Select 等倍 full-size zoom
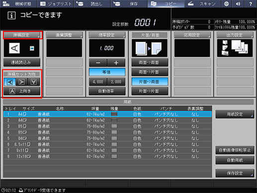Screen dimensions: 257x193 107,72
